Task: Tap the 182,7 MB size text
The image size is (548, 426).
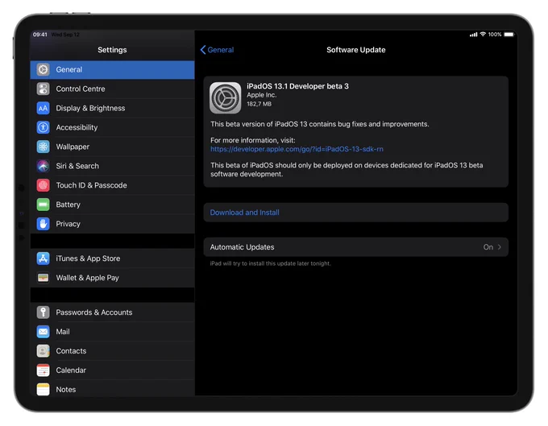Action: tap(259, 104)
